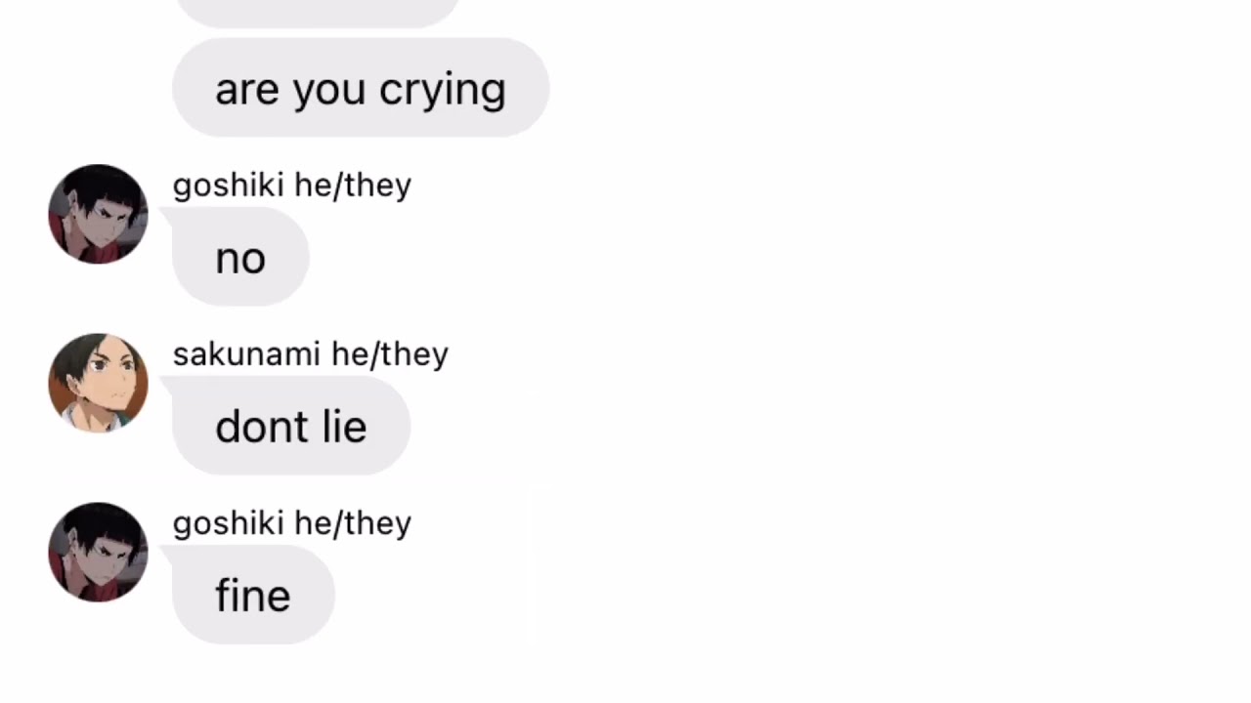Image resolution: width=1251 pixels, height=703 pixels.
Task: Open goshiki's avatar beside the "no" message
Action: pyautogui.click(x=98, y=214)
